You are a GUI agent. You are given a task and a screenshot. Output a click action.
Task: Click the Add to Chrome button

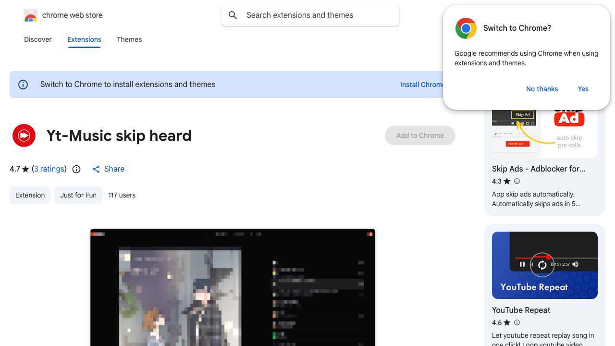[x=420, y=136]
